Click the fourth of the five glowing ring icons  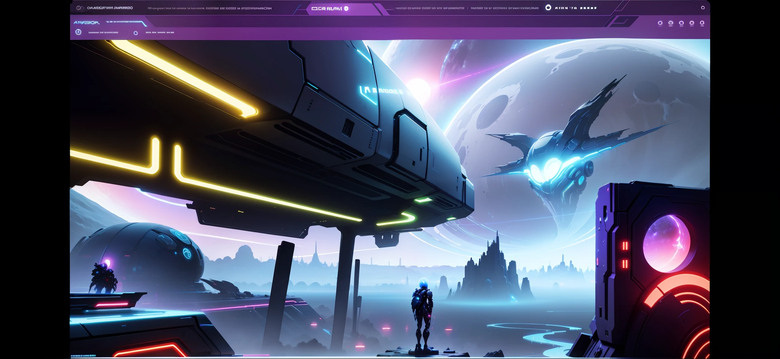(692, 23)
